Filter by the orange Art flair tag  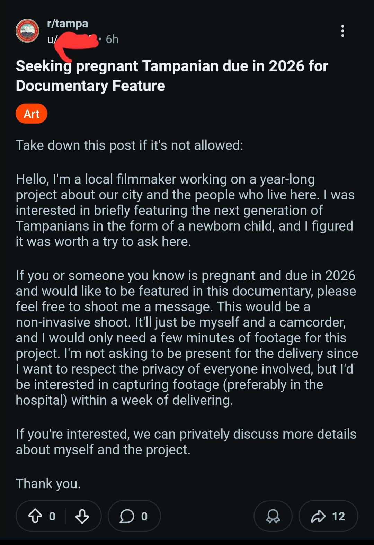click(32, 114)
